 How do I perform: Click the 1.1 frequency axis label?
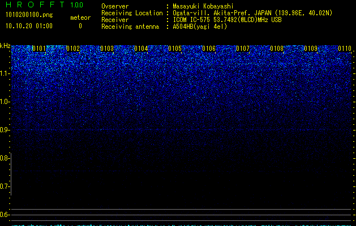[x=5, y=73]
